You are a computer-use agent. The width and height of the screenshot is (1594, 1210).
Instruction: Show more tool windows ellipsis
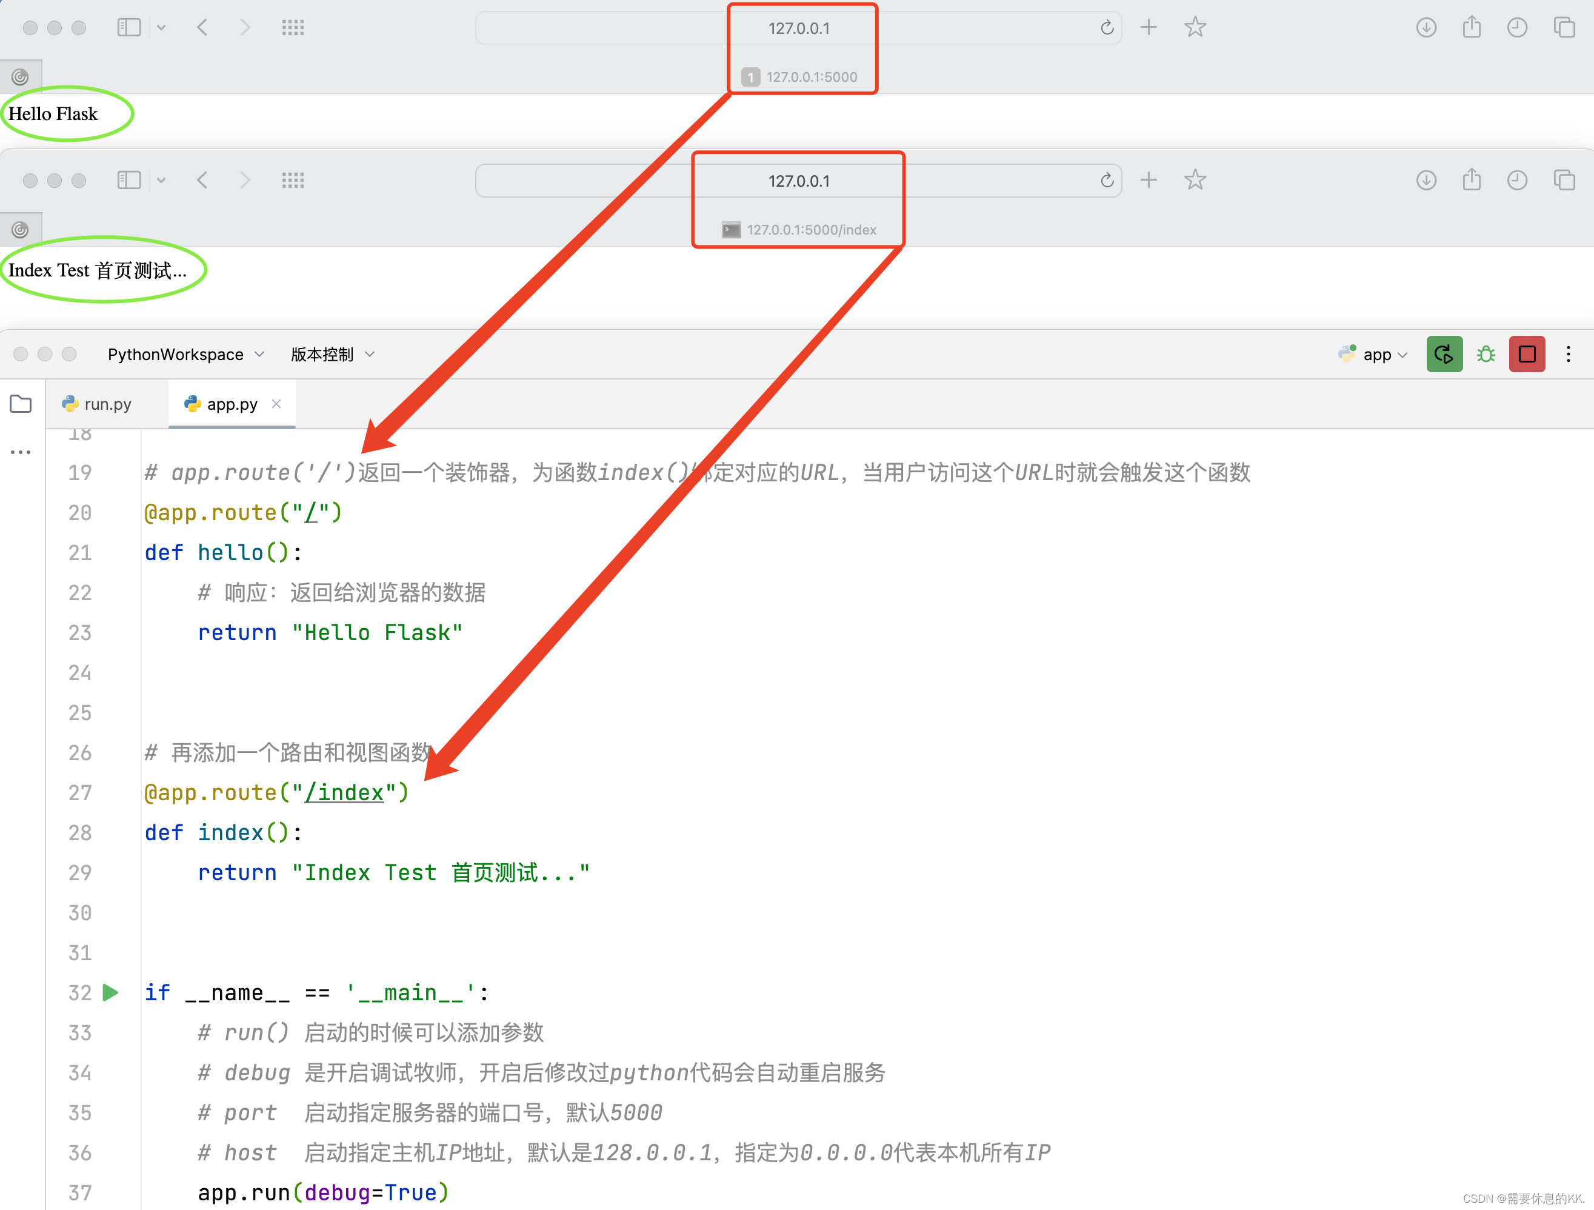tap(20, 452)
